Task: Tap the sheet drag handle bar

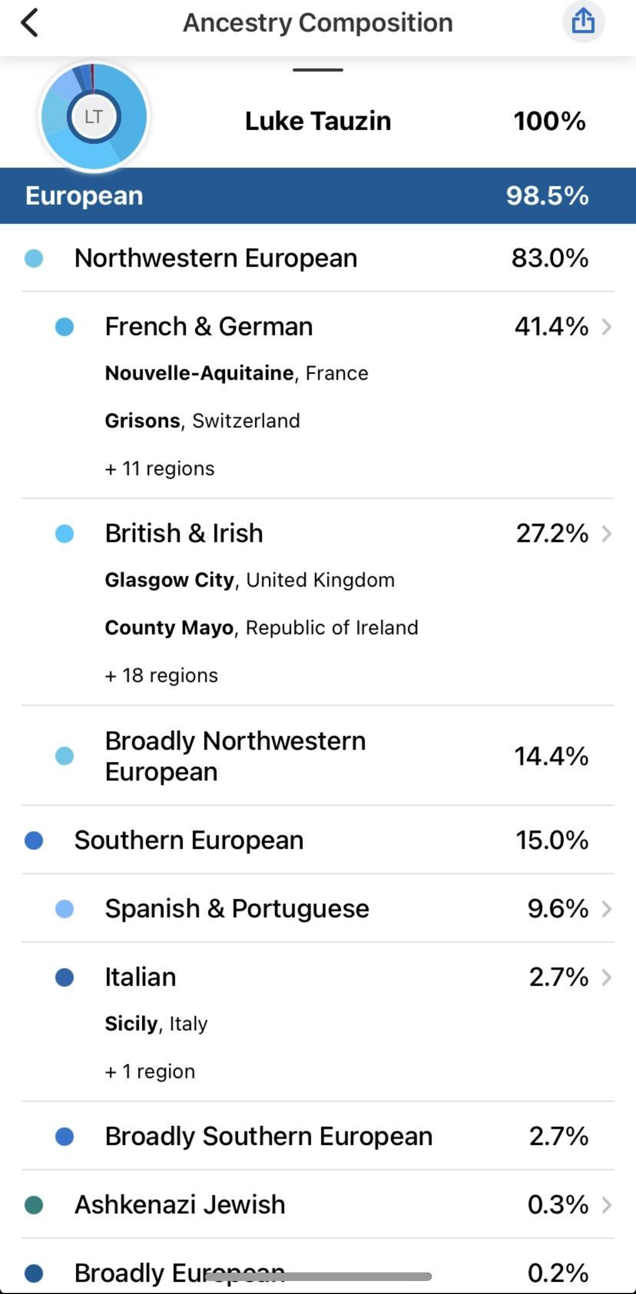Action: pos(318,70)
